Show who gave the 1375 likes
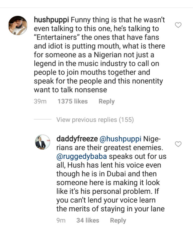 click(x=72, y=102)
